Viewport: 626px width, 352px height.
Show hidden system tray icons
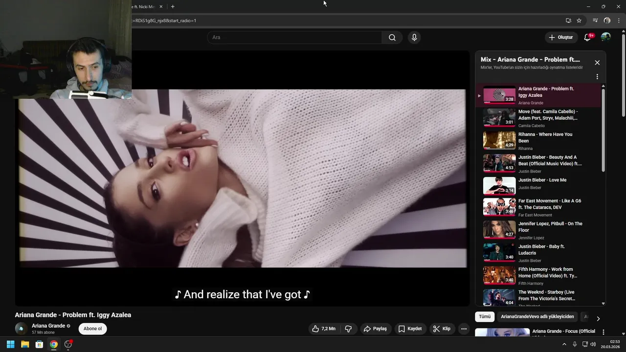pos(564,344)
